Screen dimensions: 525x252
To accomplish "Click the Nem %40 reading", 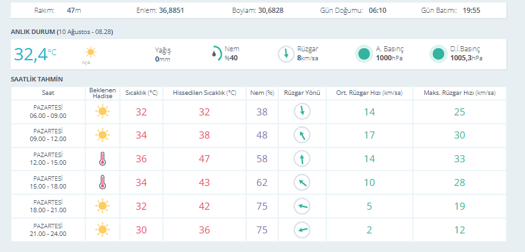I will pyautogui.click(x=231, y=54).
